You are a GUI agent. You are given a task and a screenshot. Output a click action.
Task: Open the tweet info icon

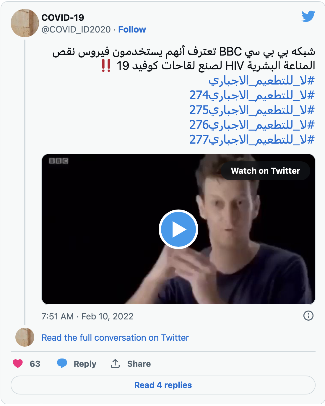click(x=308, y=316)
